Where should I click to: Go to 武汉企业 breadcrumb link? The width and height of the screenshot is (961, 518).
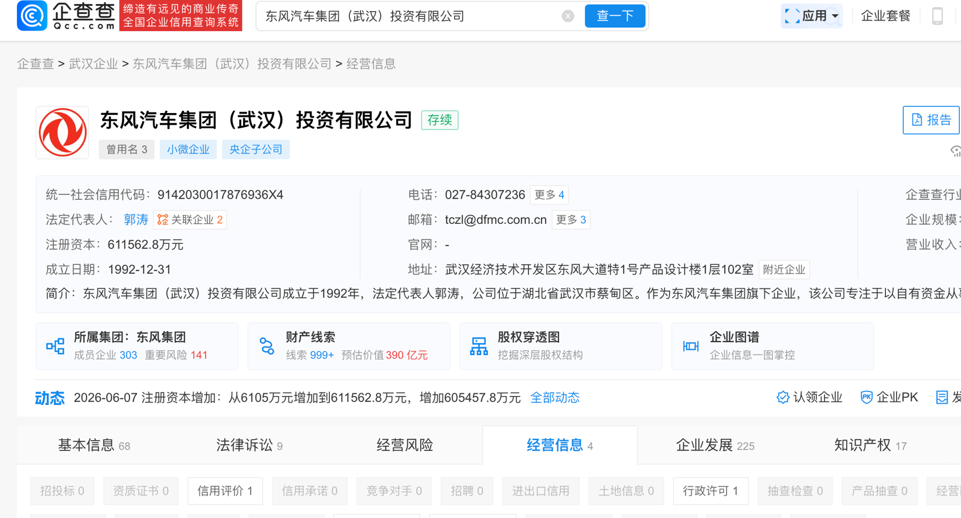click(x=93, y=64)
